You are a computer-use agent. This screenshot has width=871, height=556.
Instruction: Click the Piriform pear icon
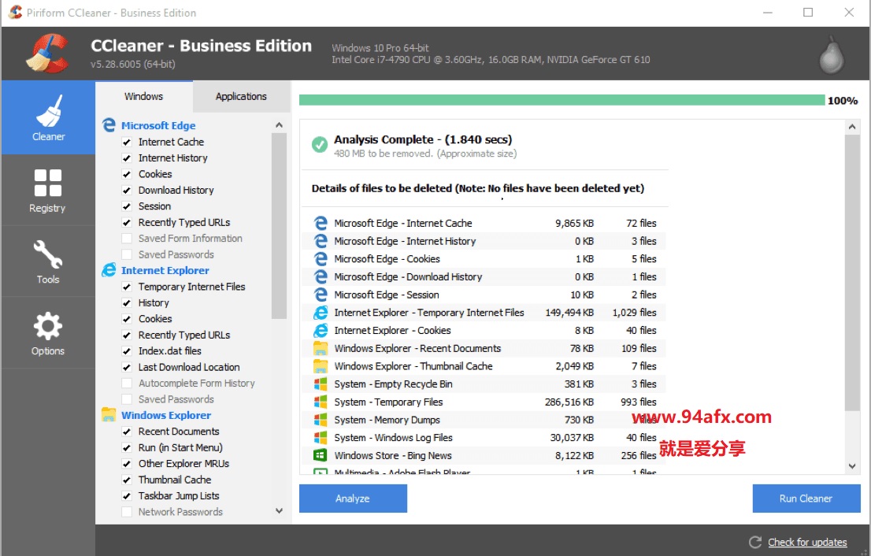(832, 55)
